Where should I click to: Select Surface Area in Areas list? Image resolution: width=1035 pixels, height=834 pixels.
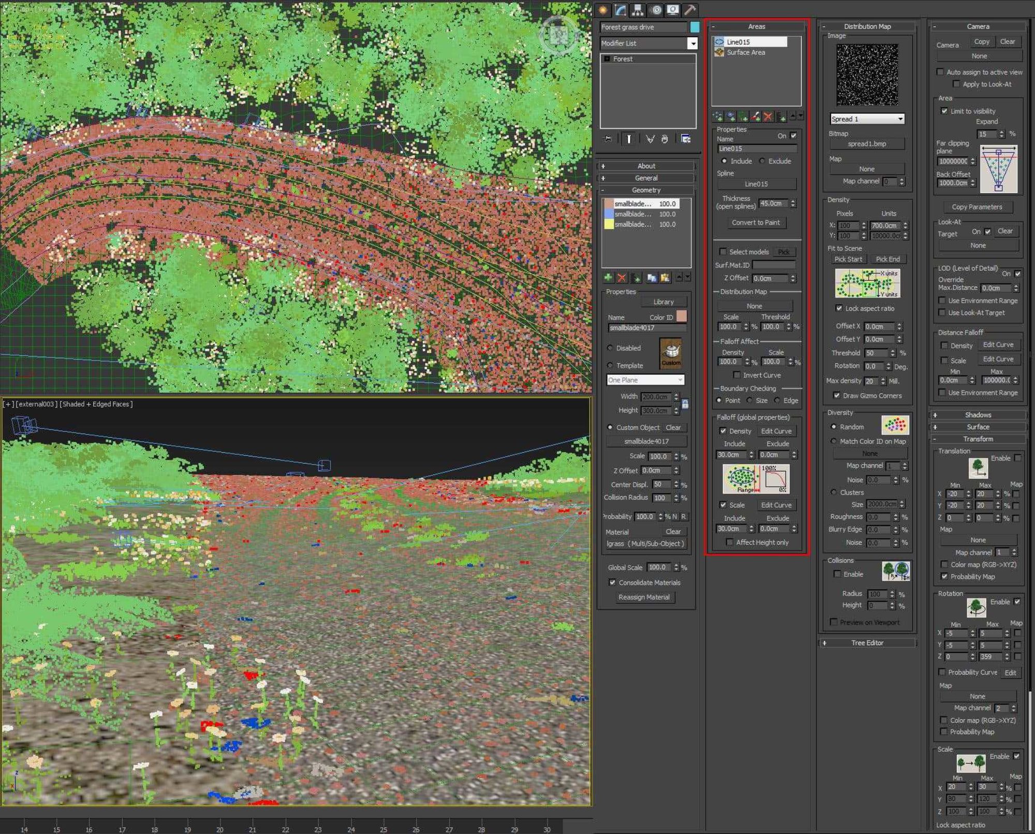coord(746,52)
